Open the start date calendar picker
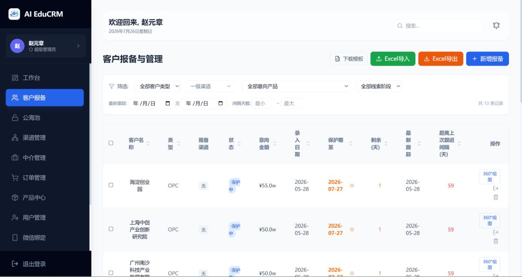522x277 pixels. click(x=168, y=103)
